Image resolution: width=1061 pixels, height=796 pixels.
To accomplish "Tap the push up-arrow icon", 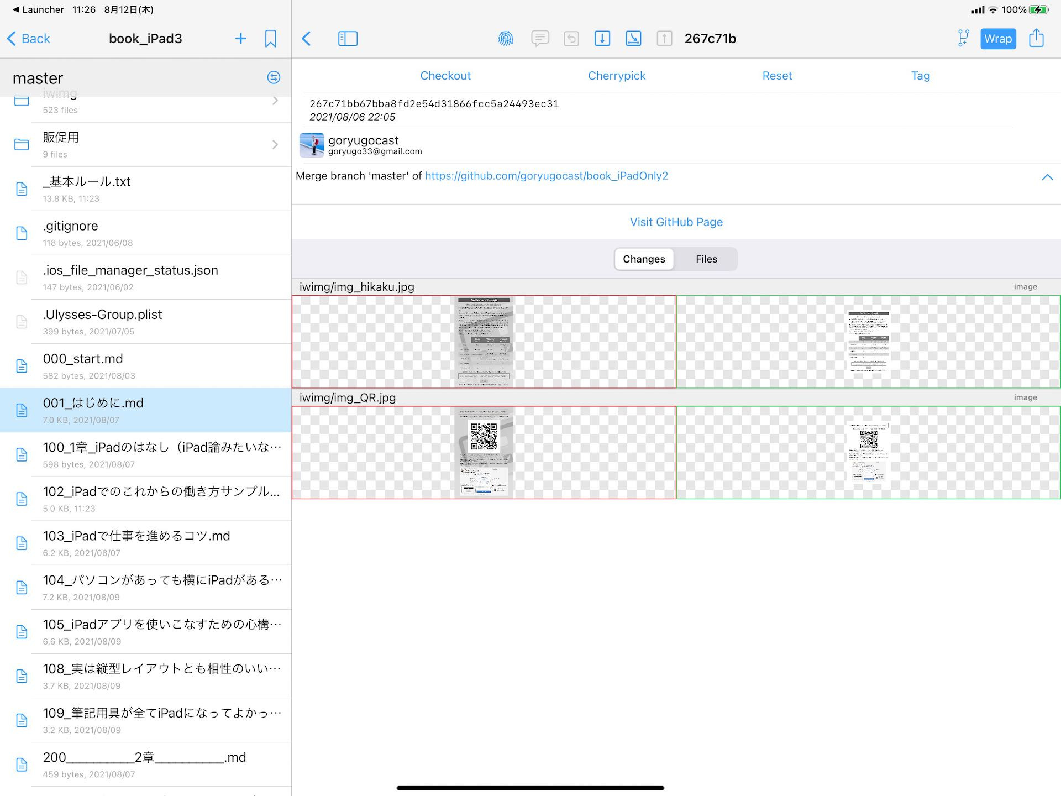I will coord(664,39).
